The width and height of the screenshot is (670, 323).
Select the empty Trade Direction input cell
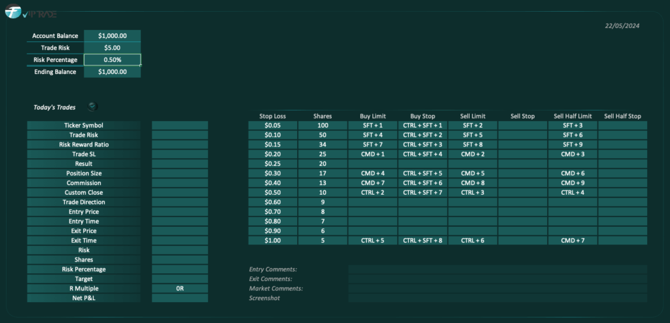click(179, 202)
